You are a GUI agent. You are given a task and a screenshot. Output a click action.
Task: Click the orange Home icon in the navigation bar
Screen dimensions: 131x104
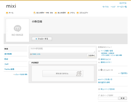pos(7,13)
